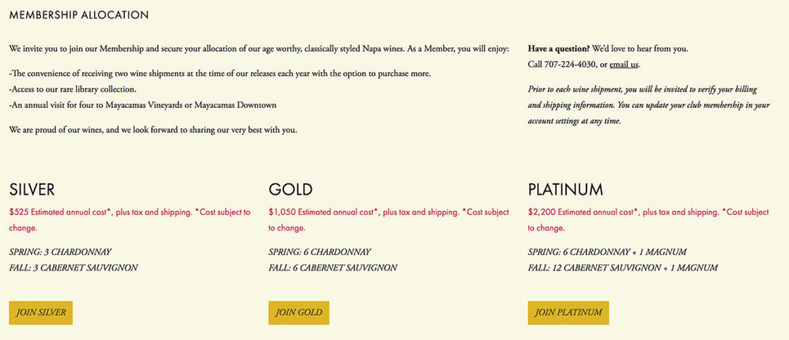Screen dimensions: 789x340
Task: Click the italic billing and shipping note
Action: point(649,106)
